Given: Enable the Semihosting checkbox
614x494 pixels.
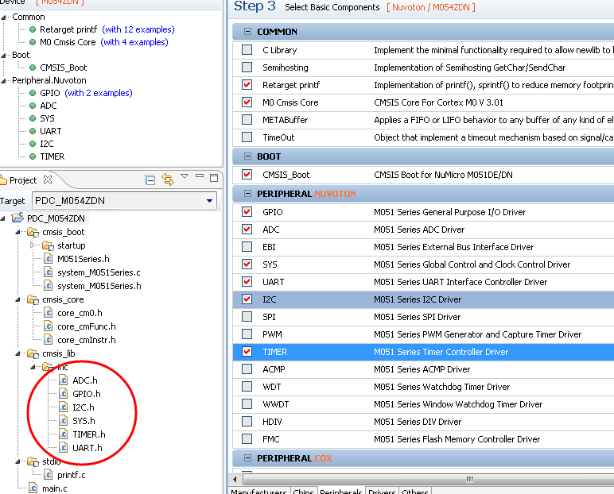Looking at the screenshot, I should pos(247,68).
